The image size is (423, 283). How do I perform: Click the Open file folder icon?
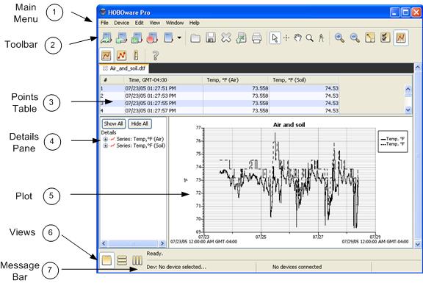[x=195, y=38]
